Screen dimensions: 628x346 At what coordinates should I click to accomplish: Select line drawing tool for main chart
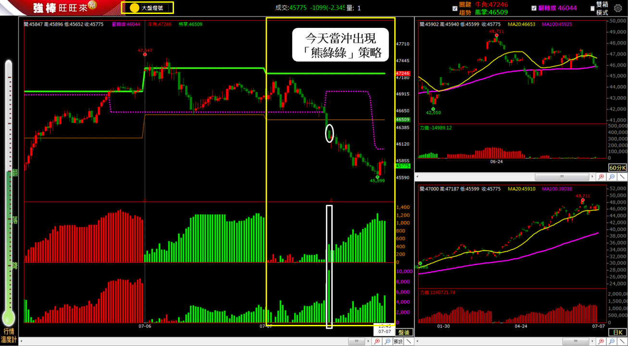tap(409, 341)
